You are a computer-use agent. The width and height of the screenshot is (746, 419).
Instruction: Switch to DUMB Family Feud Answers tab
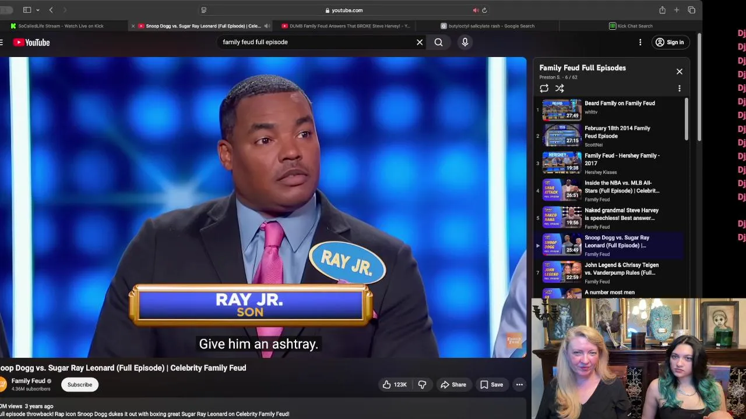pyautogui.click(x=346, y=26)
